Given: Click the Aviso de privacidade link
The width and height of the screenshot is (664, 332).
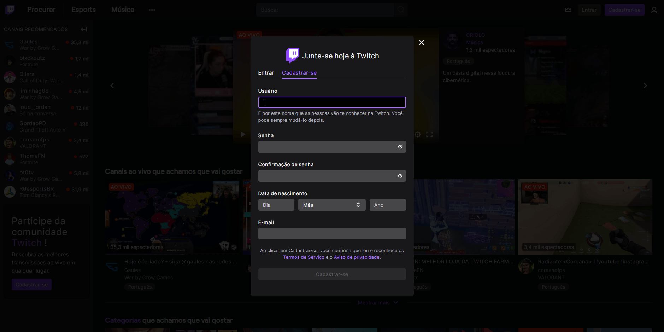Looking at the screenshot, I should click(357, 257).
